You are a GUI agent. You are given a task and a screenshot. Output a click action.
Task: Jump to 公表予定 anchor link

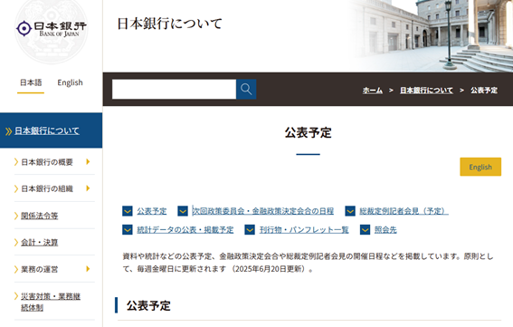click(152, 211)
